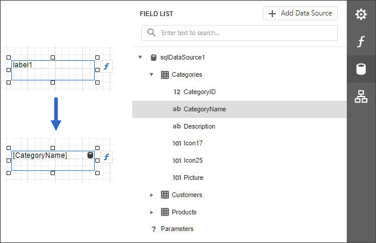Open the Expressions f panel
The image size is (376, 243).
361,42
